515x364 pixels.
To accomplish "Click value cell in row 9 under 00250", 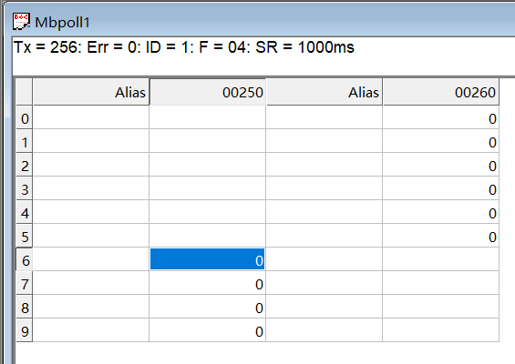I will point(207,330).
